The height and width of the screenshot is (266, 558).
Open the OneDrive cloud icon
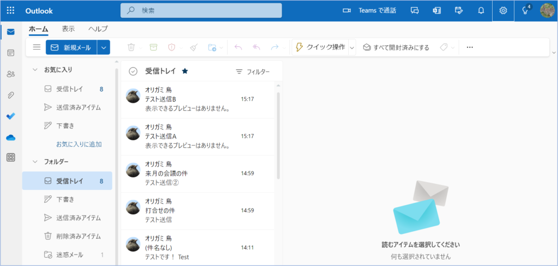11,137
